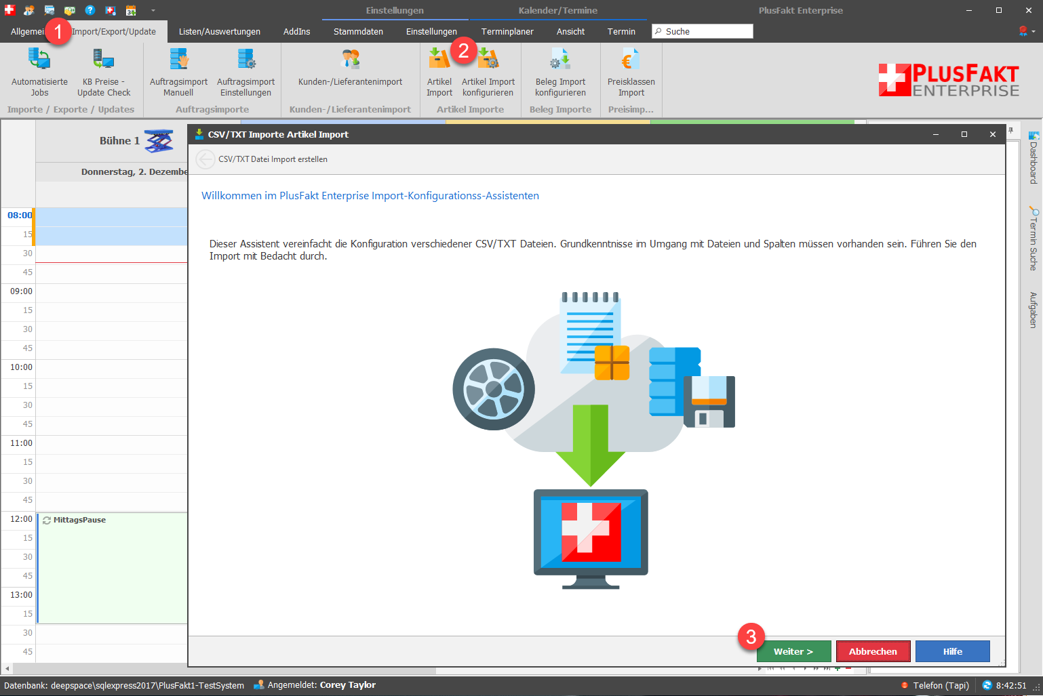Switch to the AddIns tab

pos(297,32)
